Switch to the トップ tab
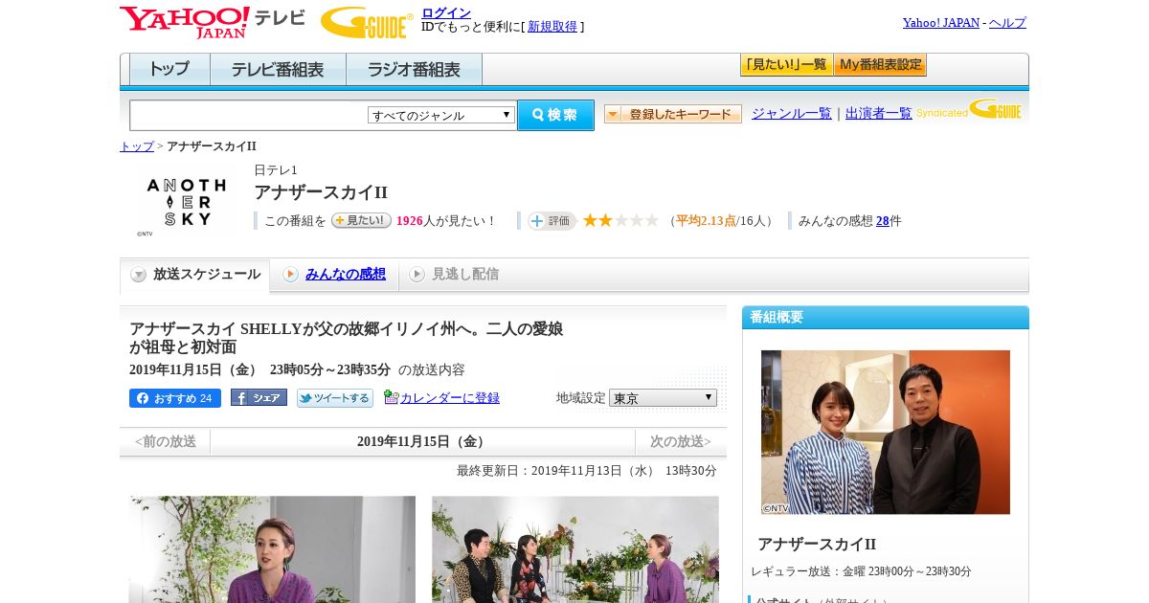Viewport: 1149px width, 603px height. pyautogui.click(x=169, y=70)
